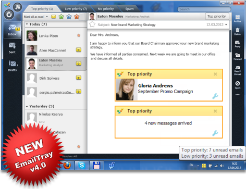Open the Drafts folder
This screenshot has height=189, width=246.
[13, 66]
